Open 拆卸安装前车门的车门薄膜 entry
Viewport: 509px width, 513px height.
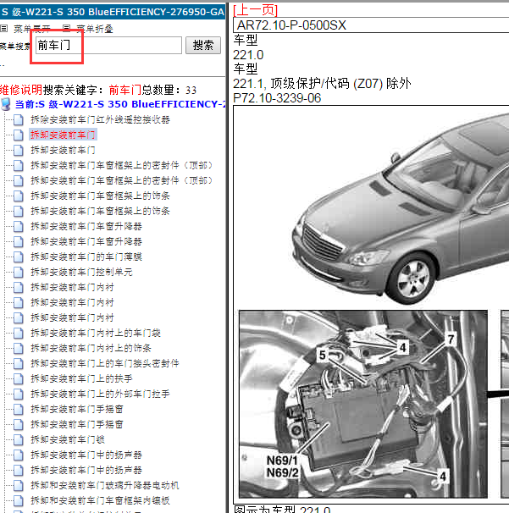tap(86, 256)
